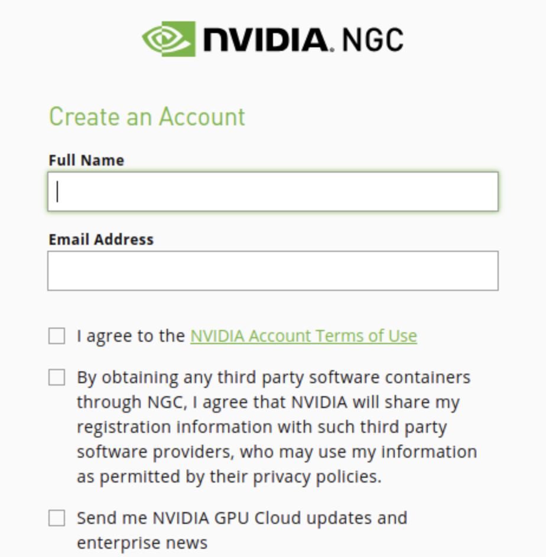The image size is (546, 557).
Task: Focus the Full Name input field
Action: [x=272, y=190]
